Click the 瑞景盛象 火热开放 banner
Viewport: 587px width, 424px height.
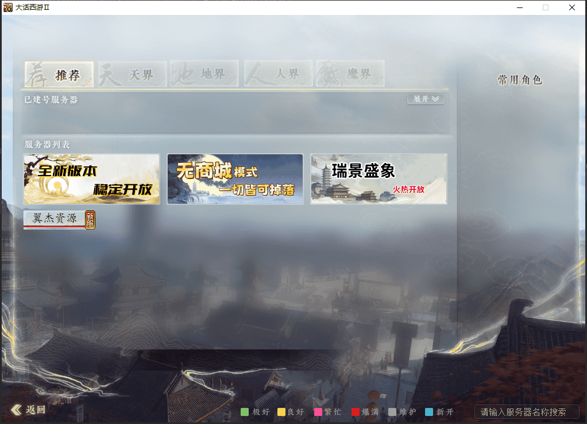[x=379, y=179]
